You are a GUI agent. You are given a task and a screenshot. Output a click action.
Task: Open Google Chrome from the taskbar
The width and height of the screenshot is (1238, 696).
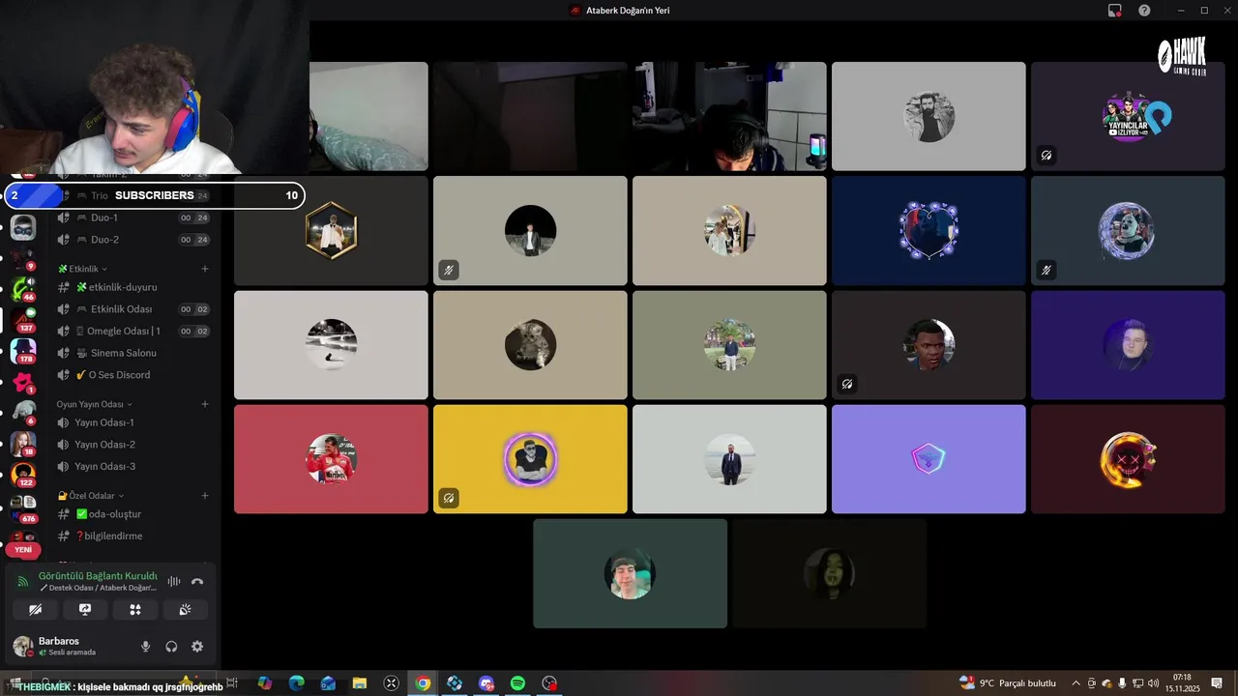point(423,683)
